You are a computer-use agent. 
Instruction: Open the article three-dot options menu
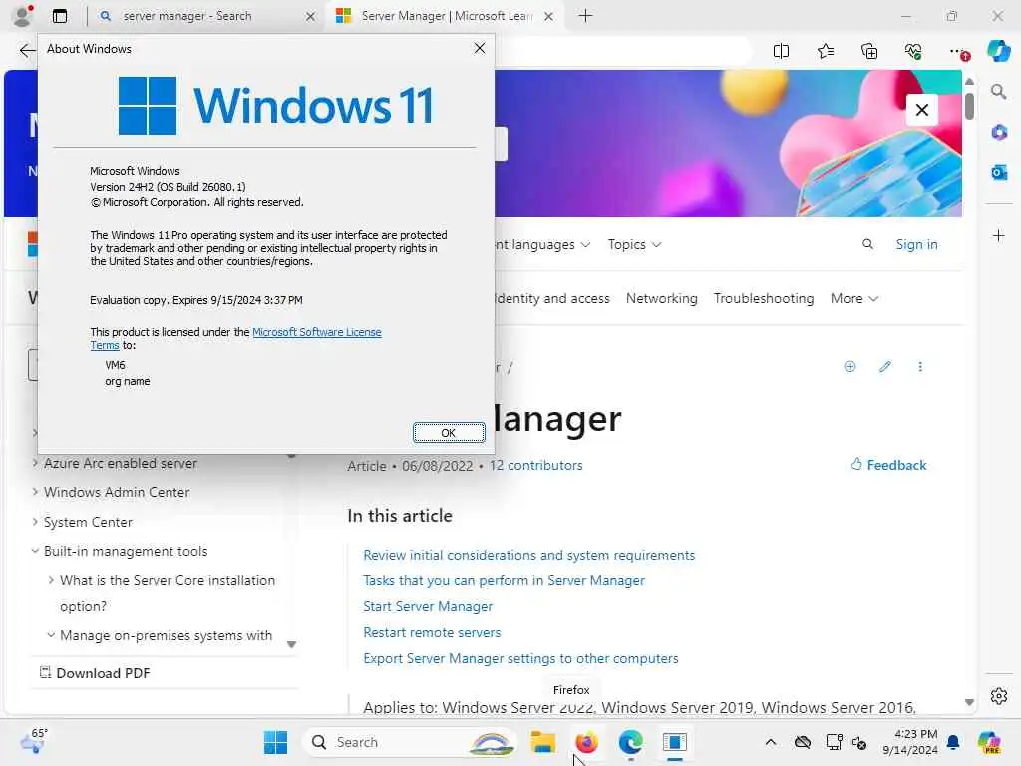click(x=920, y=367)
